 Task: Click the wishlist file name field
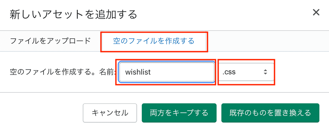pyautogui.click(x=167, y=72)
